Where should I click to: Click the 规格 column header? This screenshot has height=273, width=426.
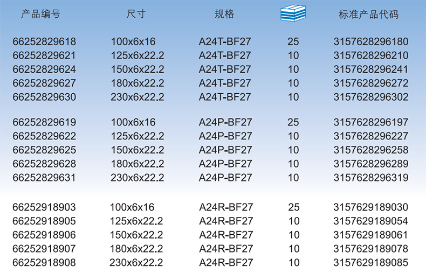tap(224, 15)
